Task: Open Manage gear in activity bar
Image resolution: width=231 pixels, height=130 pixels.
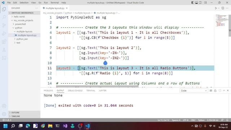Action: (x=4, y=114)
